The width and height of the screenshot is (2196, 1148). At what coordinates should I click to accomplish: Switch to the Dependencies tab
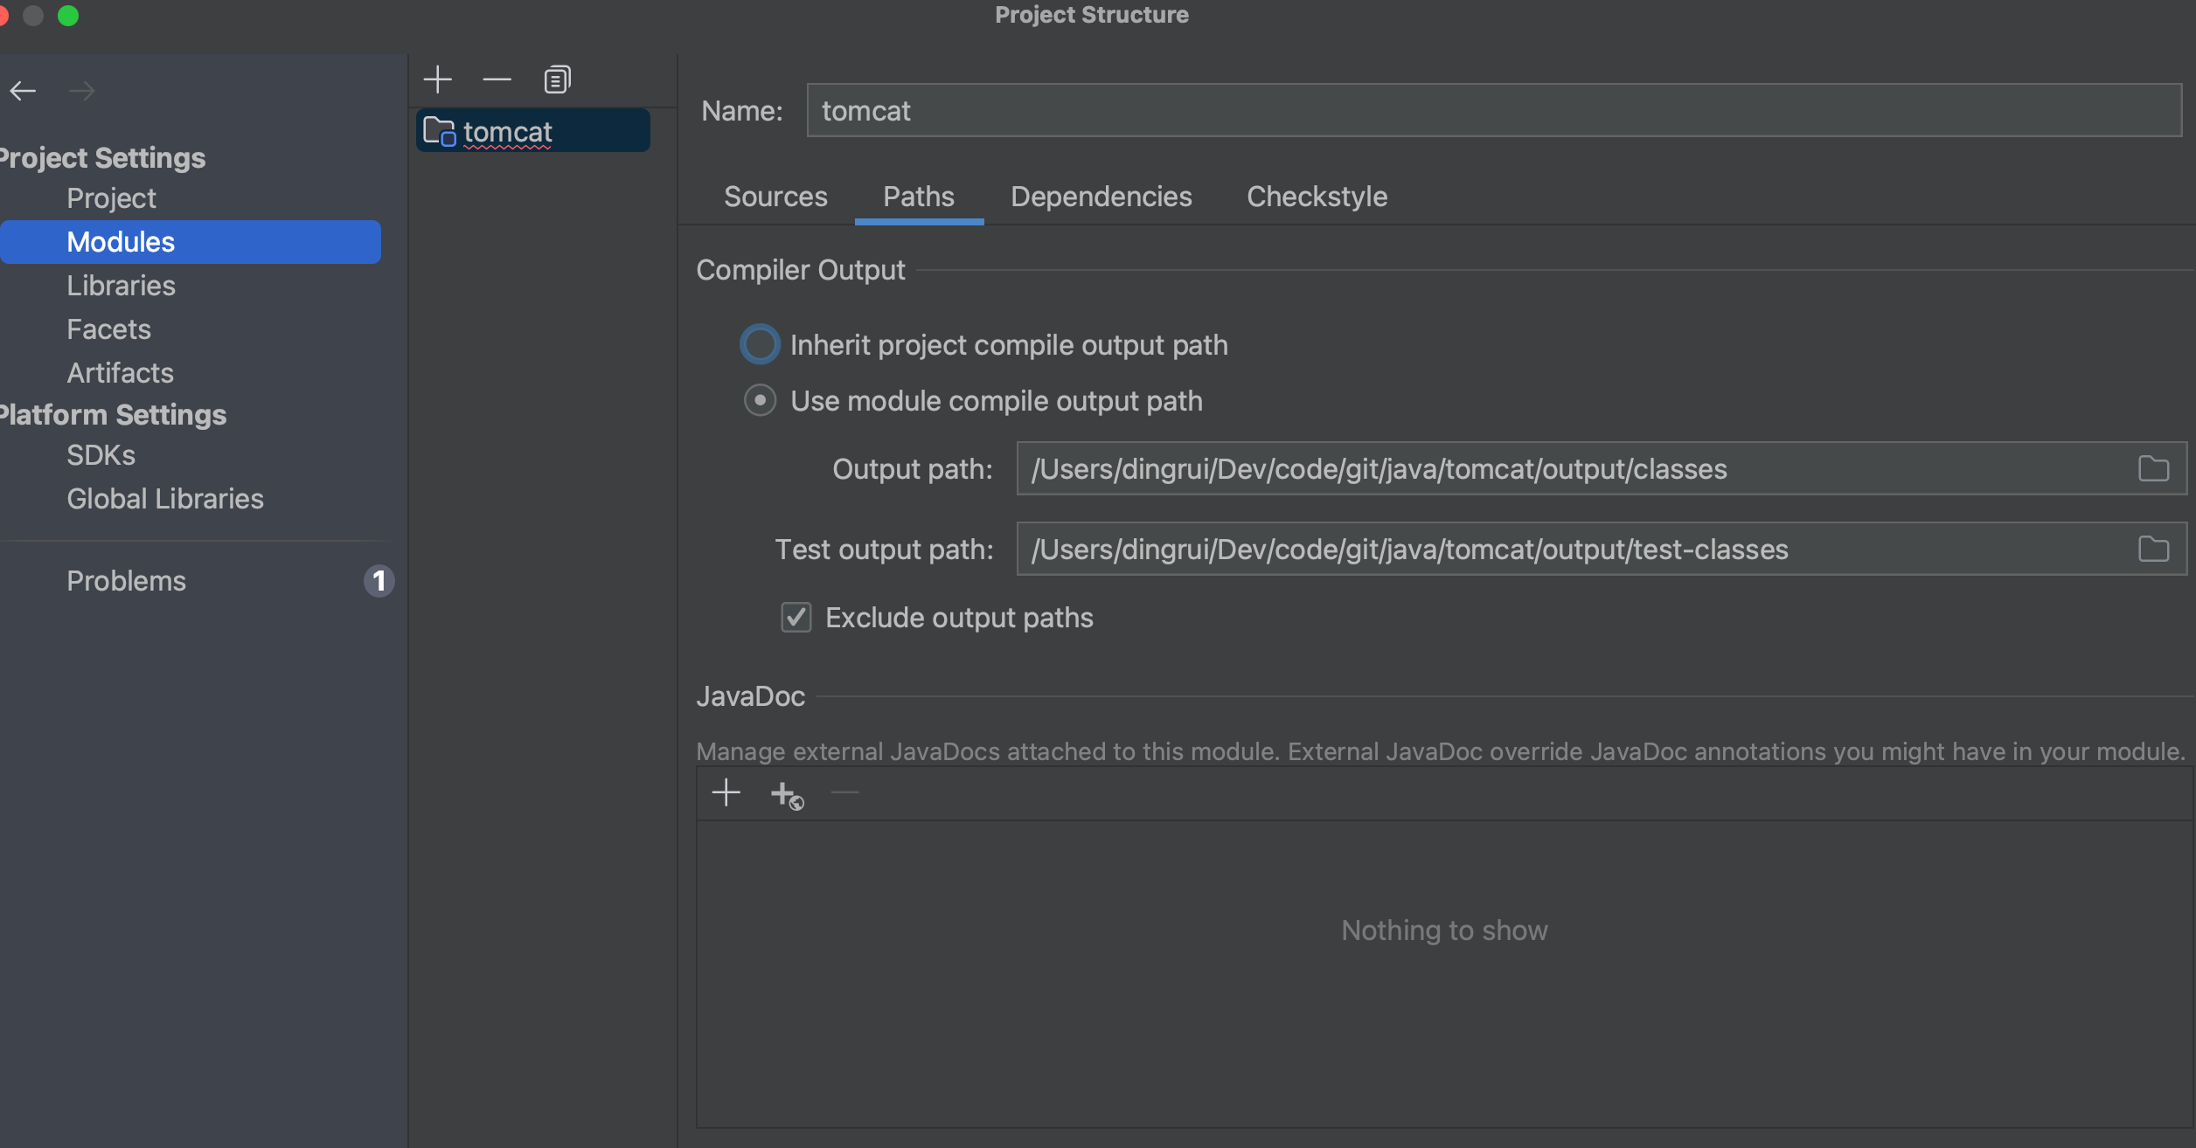pyautogui.click(x=1101, y=197)
